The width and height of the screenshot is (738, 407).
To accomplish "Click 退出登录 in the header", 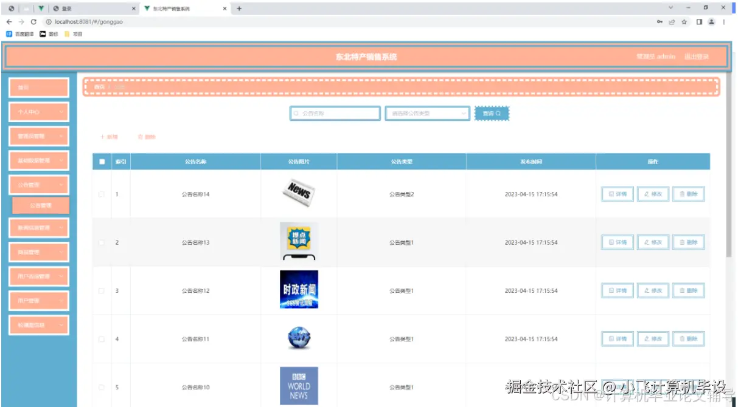I will click(x=697, y=56).
